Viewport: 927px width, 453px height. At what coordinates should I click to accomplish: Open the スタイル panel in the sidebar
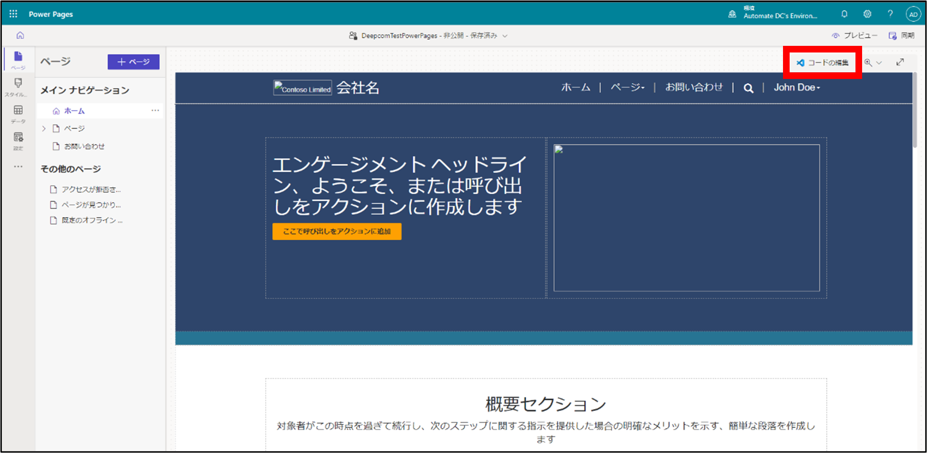pyautogui.click(x=18, y=87)
